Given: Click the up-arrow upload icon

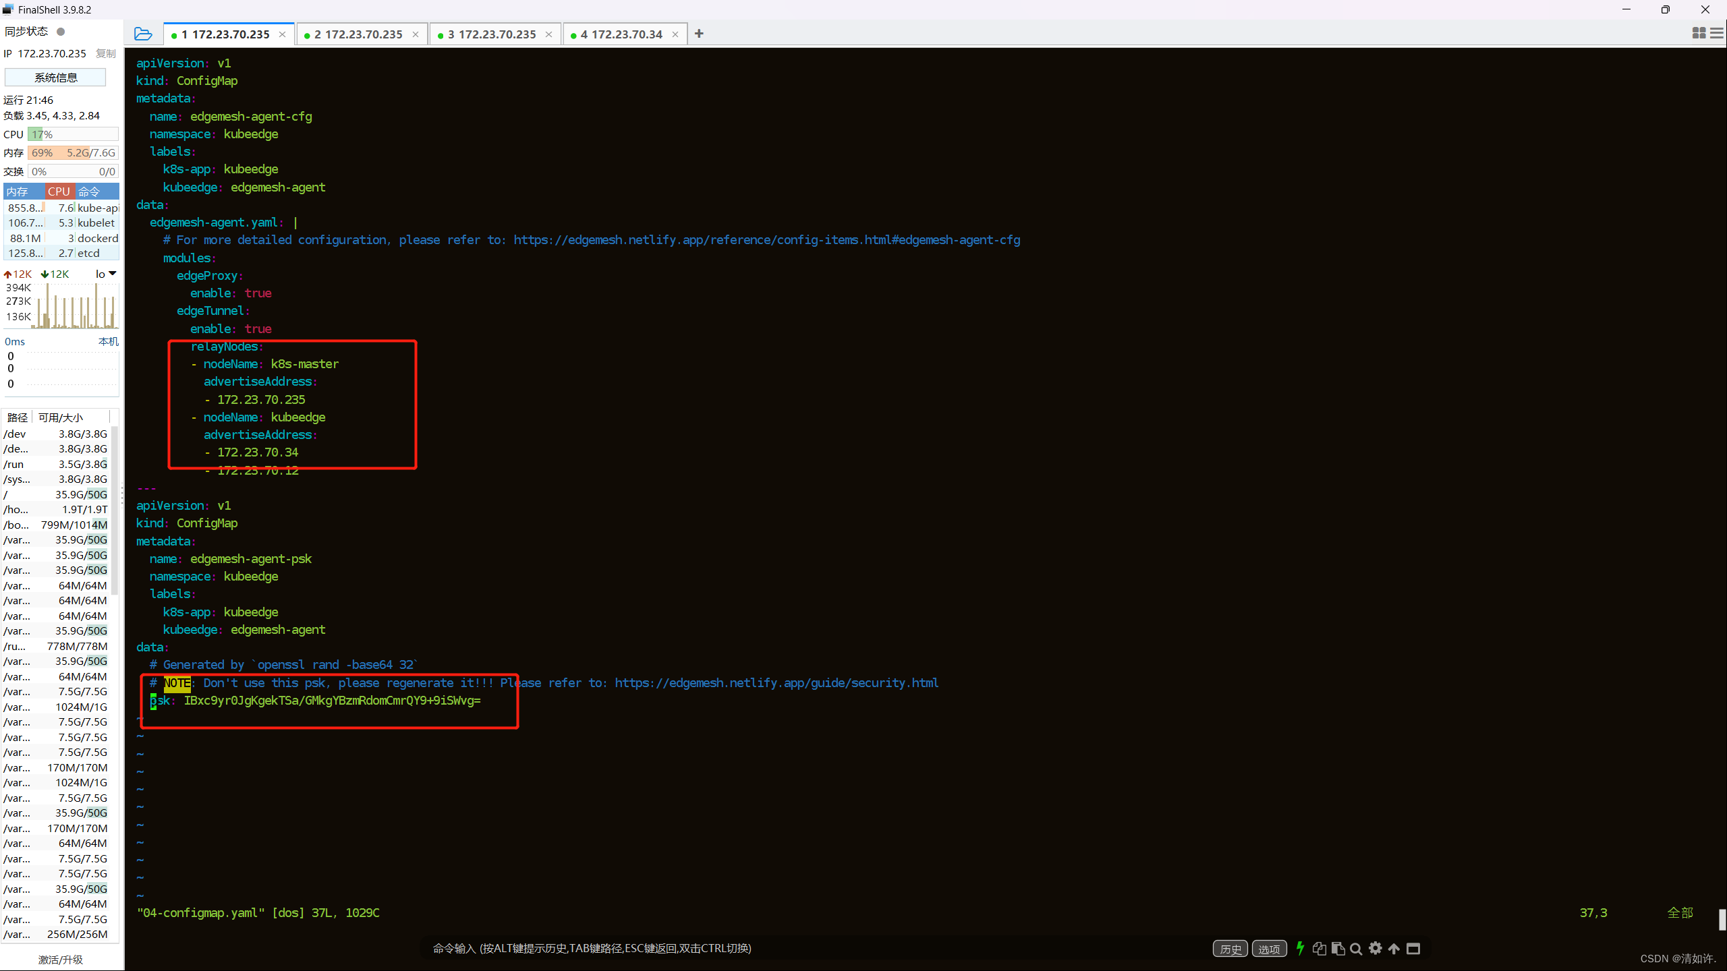Looking at the screenshot, I should click(x=1394, y=949).
